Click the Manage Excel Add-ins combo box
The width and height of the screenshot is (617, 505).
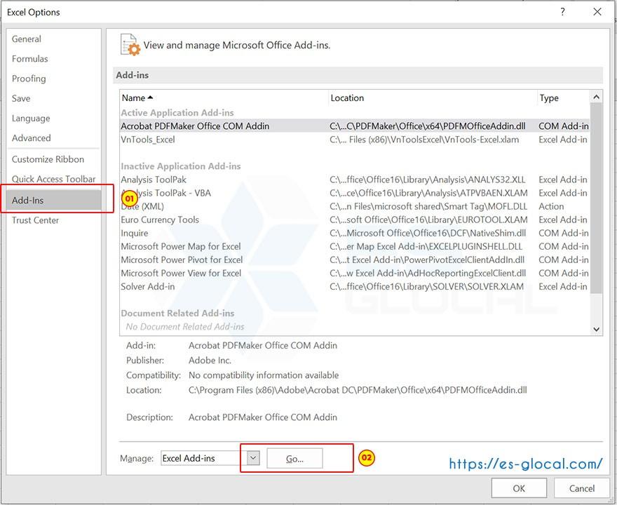pyautogui.click(x=210, y=458)
